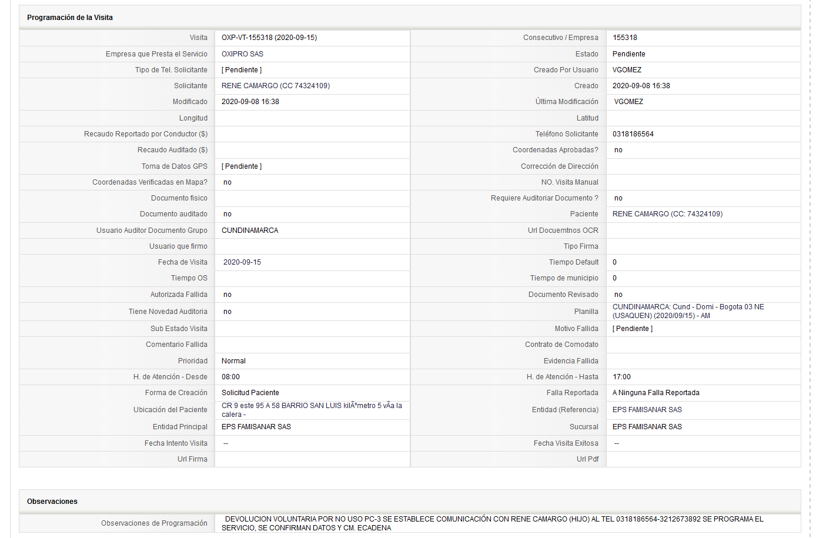The height and width of the screenshot is (538, 816).
Task: Click Tiene Novedad Auditoria value no
Action: coord(228,312)
